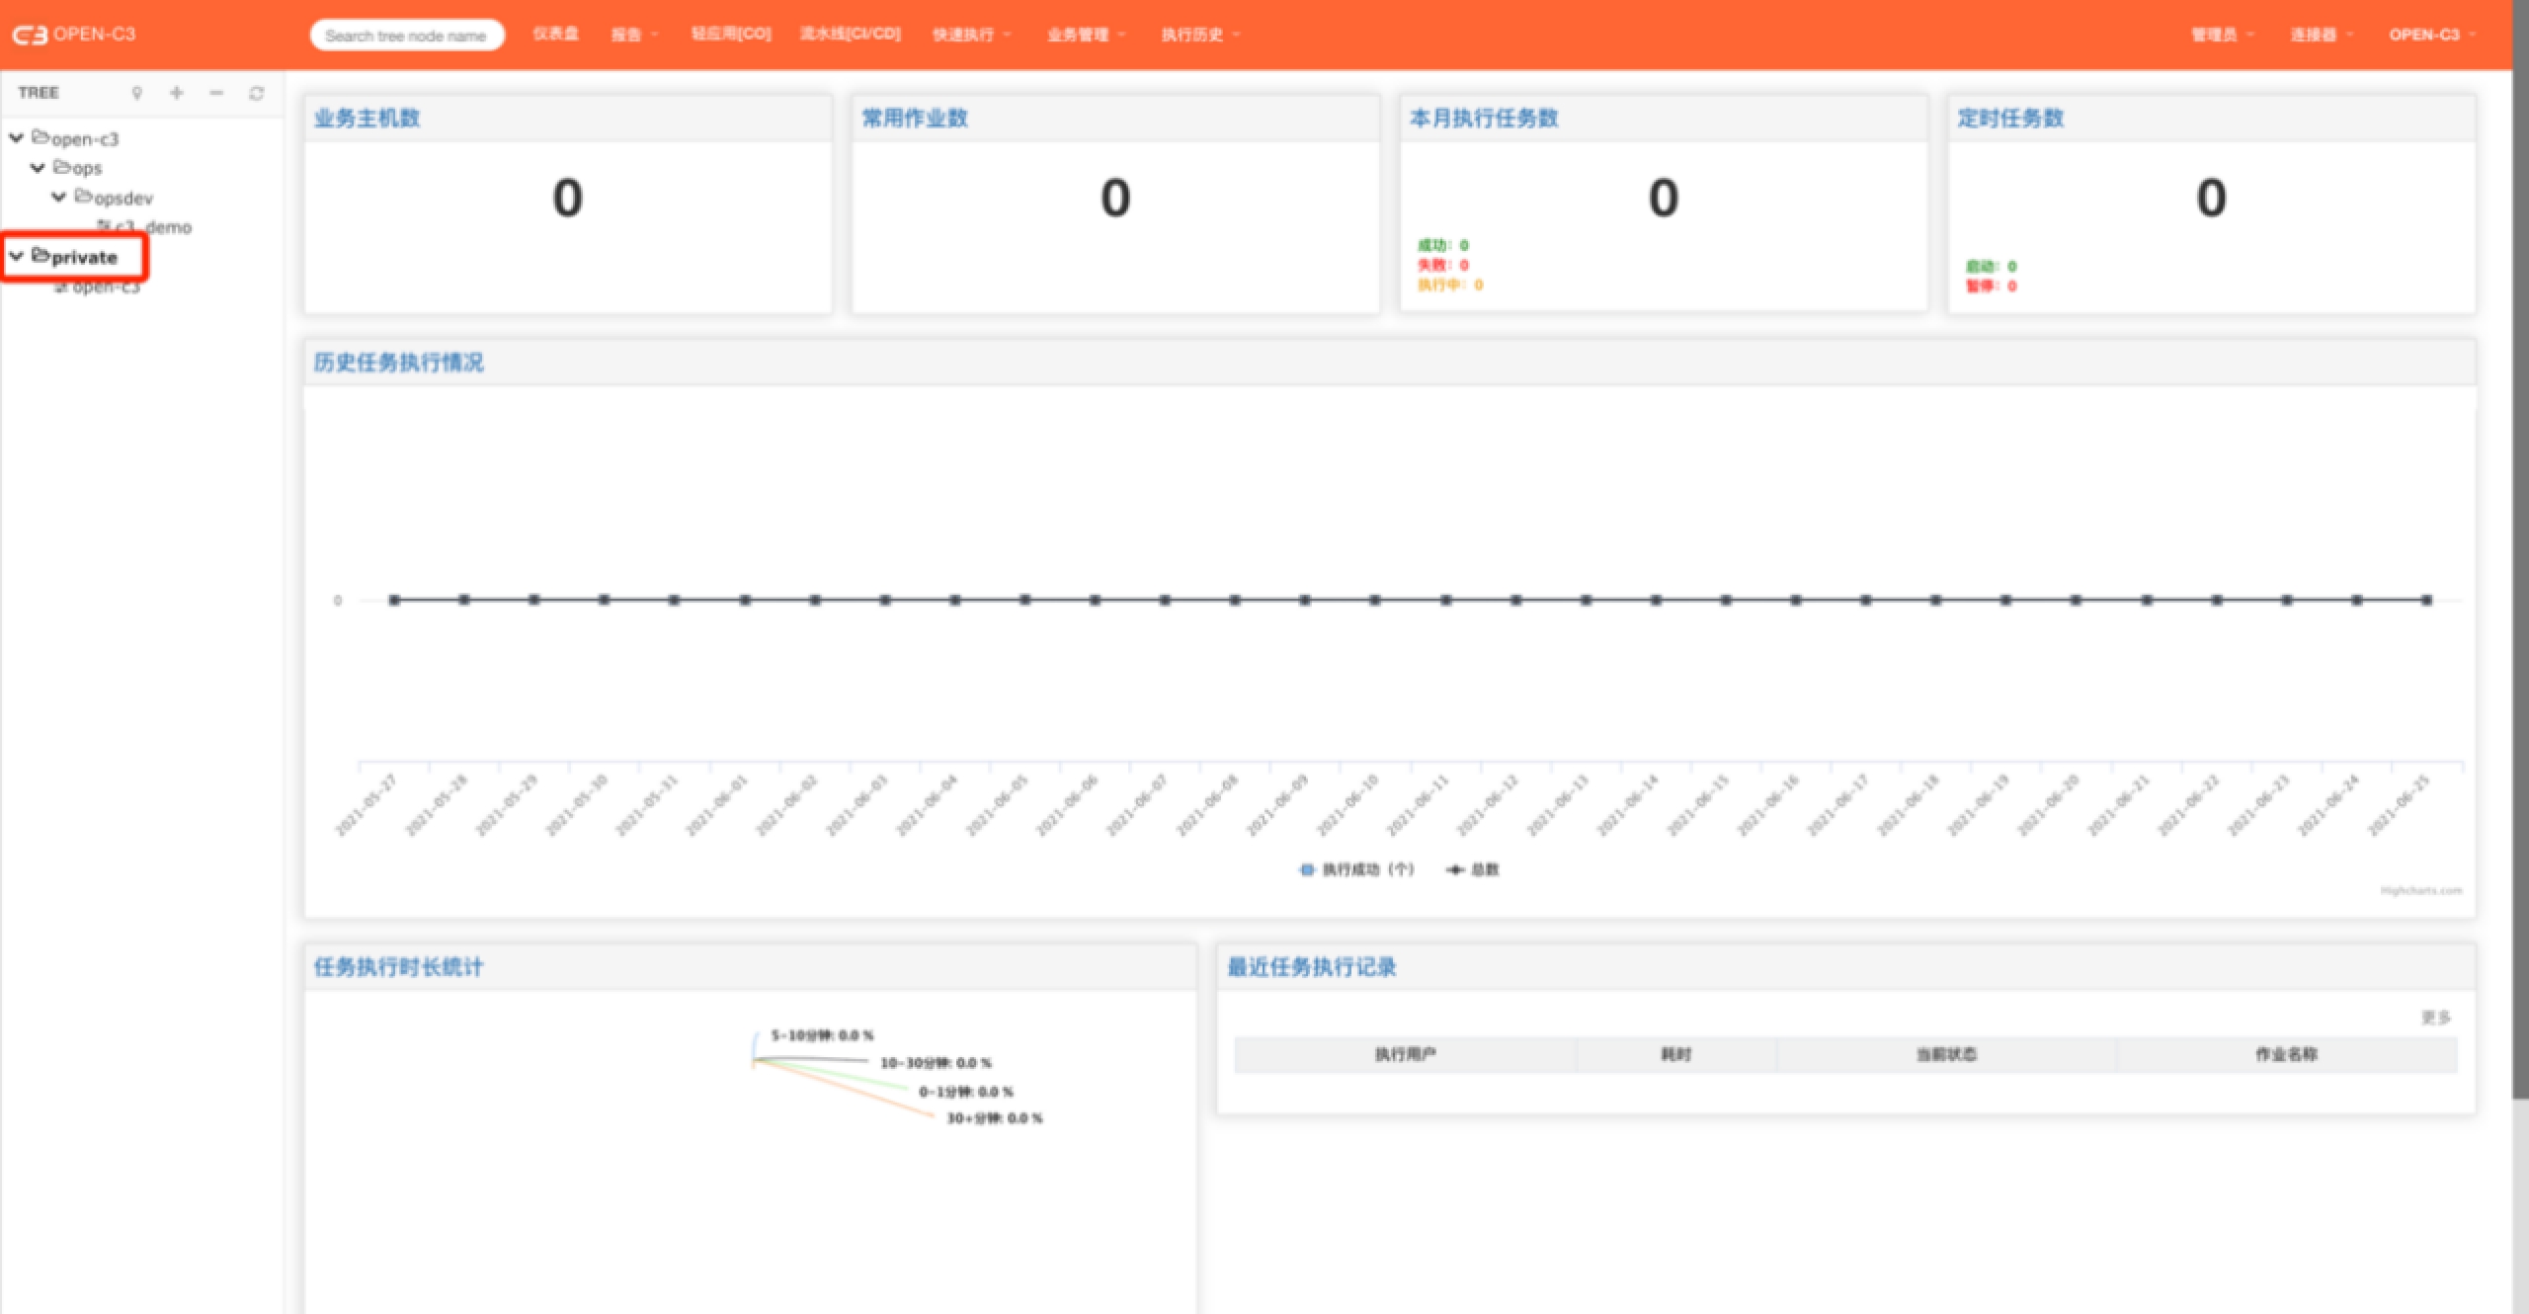The image size is (2529, 1314).
Task: Click the OPEN-C3 logo icon
Action: click(30, 35)
